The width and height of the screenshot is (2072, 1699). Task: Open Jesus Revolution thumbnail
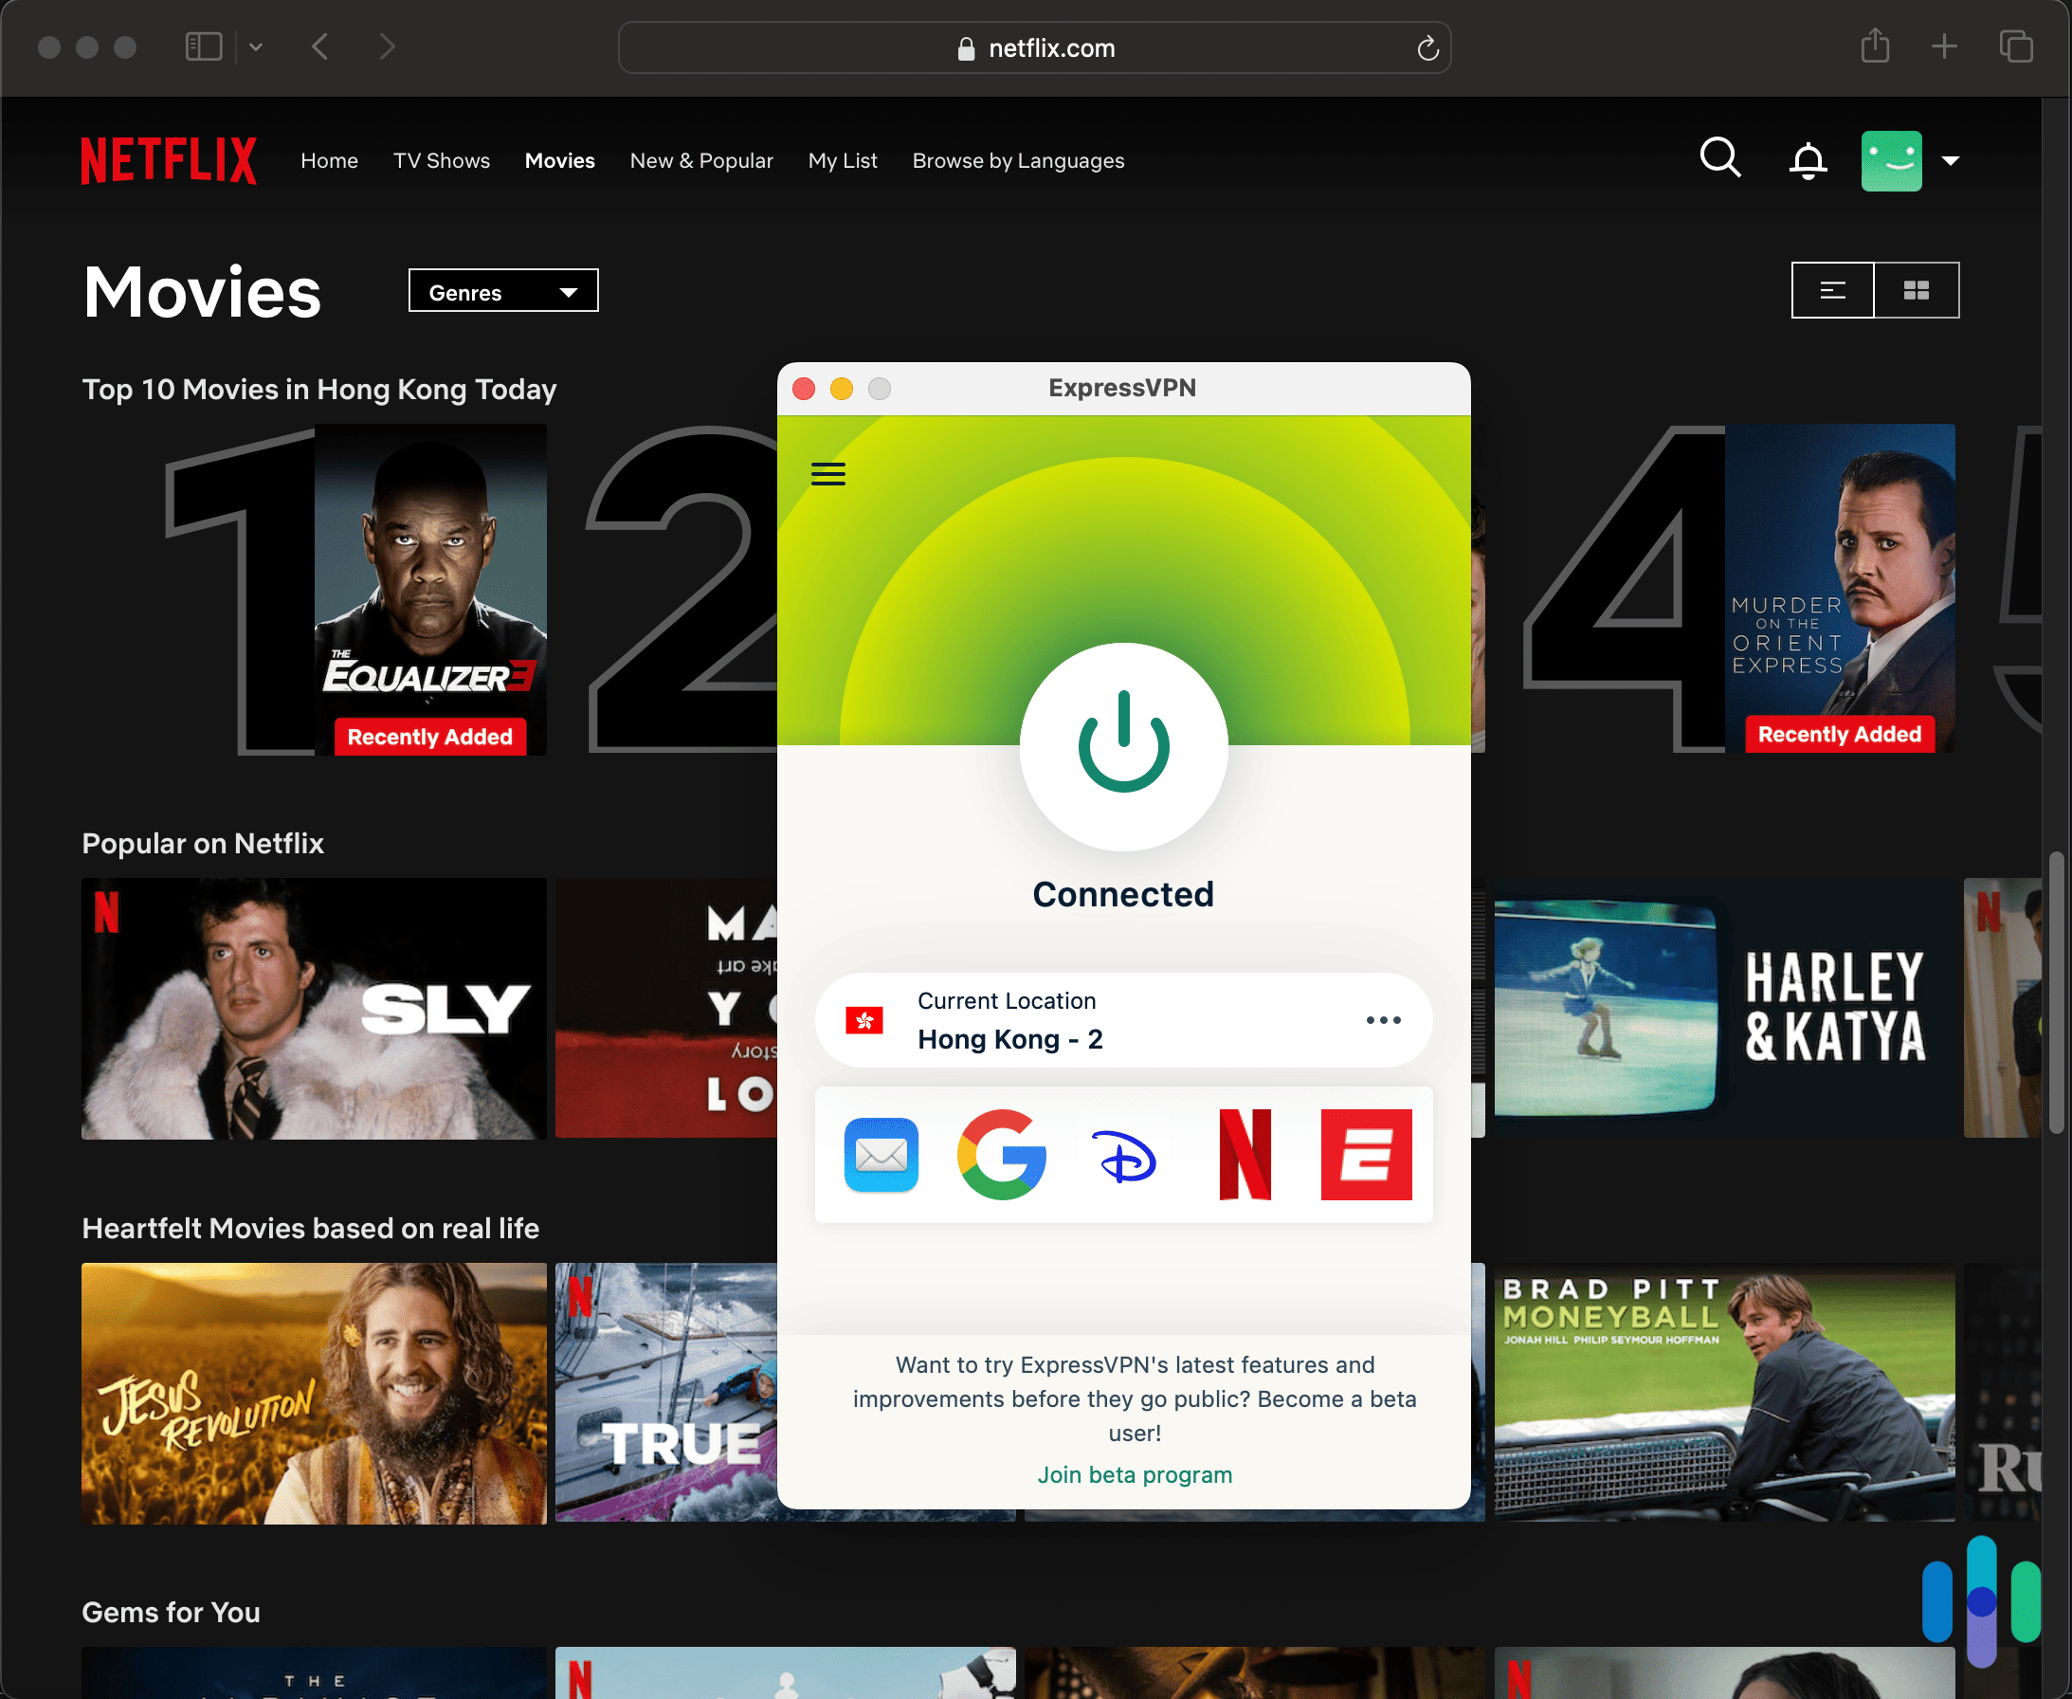coord(314,1393)
